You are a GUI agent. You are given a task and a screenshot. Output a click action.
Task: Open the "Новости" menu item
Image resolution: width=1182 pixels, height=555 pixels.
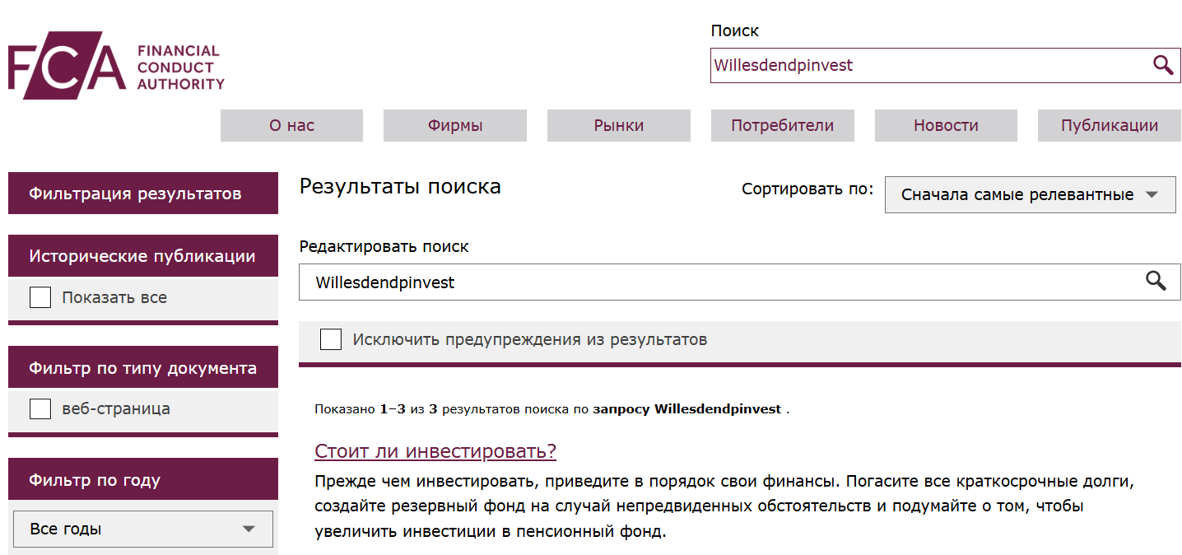(945, 125)
